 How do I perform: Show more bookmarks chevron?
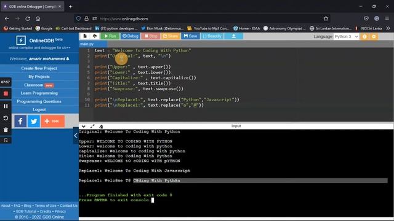[x=388, y=28]
